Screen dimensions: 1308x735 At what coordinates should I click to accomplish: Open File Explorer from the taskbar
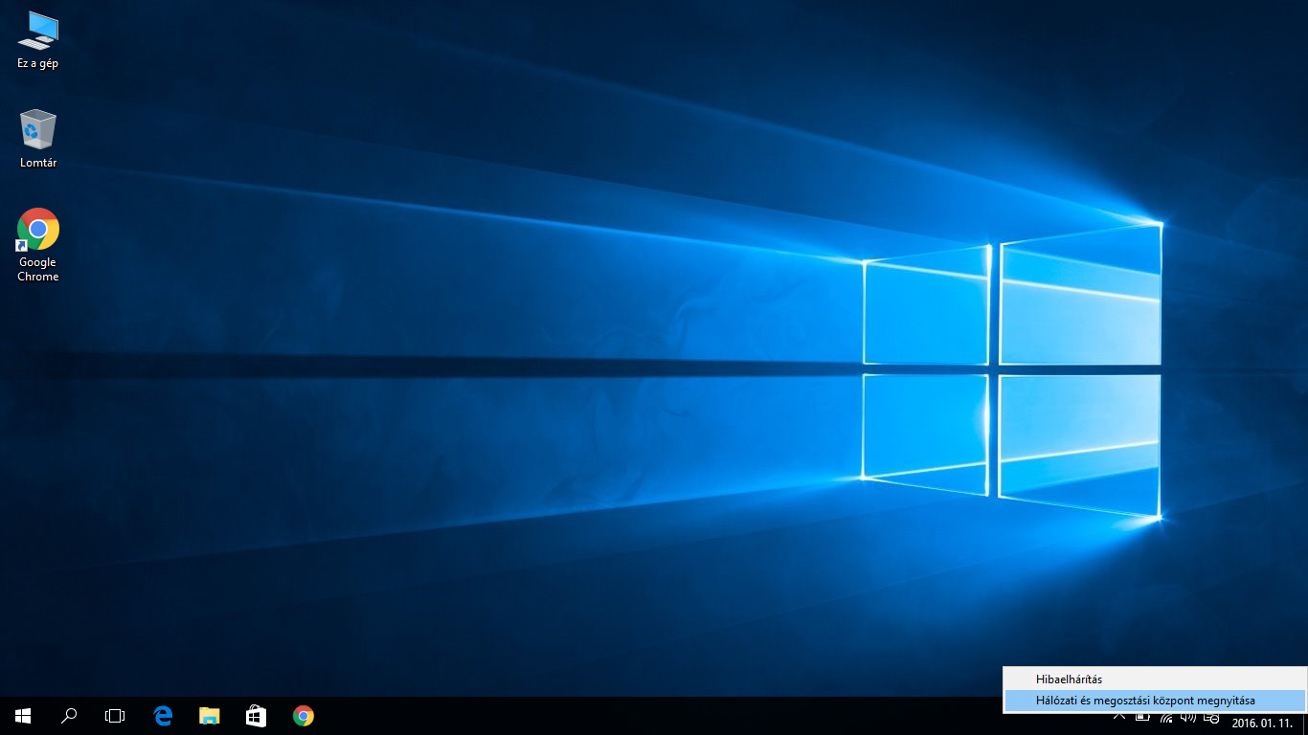coord(209,716)
